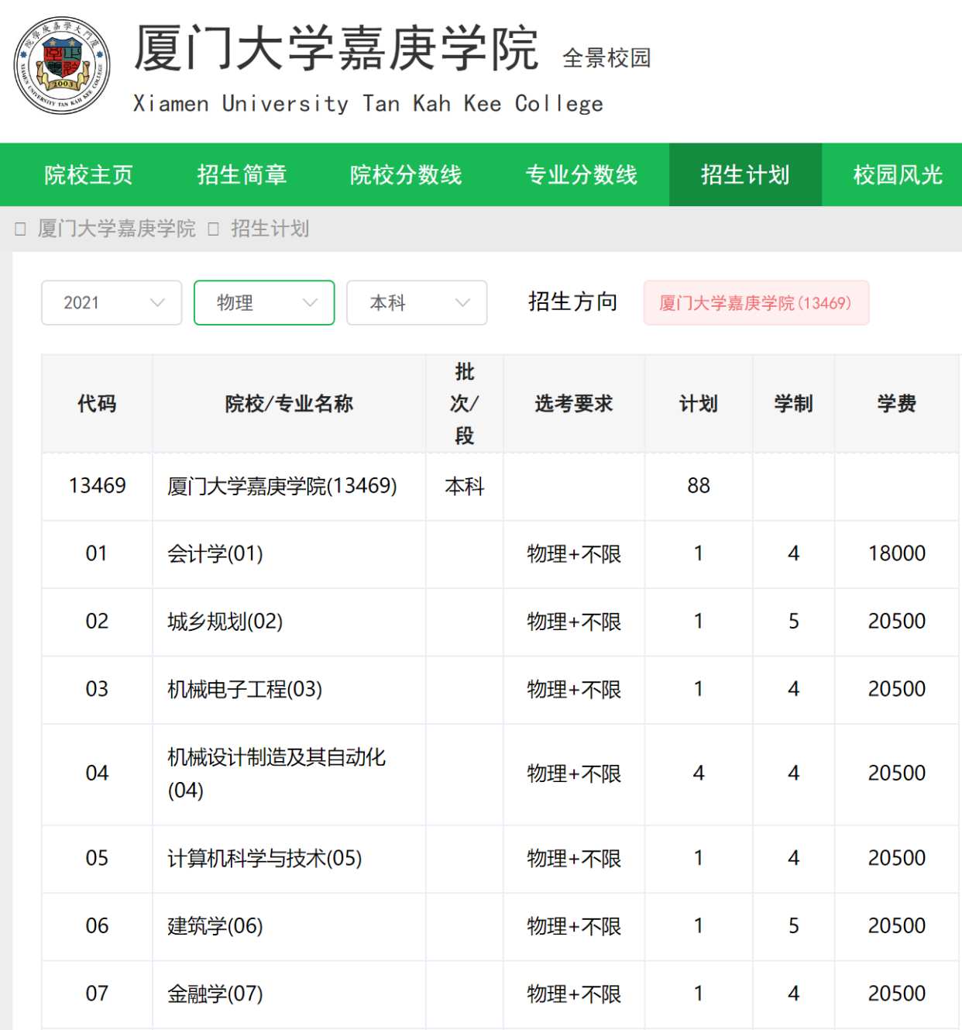Screen dimensions: 962x1030
Task: Select the 院校主页 navigation item
Action: (90, 174)
